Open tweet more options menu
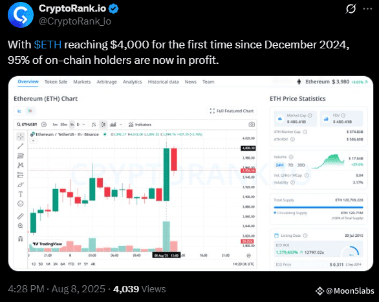This screenshot has height=302, width=379. tap(367, 8)
